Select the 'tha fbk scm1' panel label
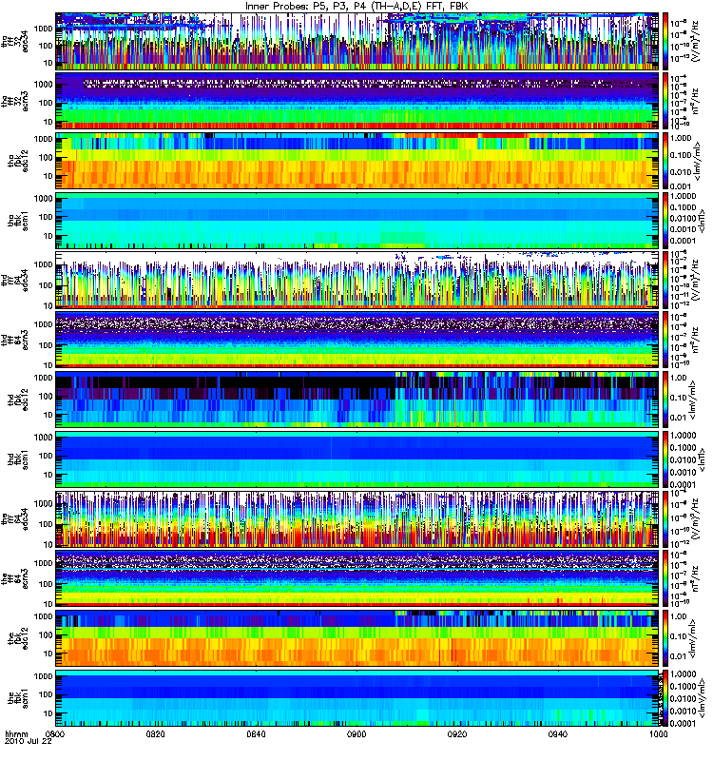713x761 pixels. 18,221
